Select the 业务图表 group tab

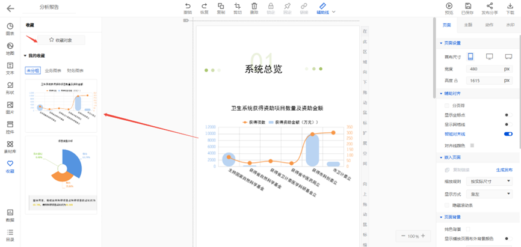coord(52,70)
